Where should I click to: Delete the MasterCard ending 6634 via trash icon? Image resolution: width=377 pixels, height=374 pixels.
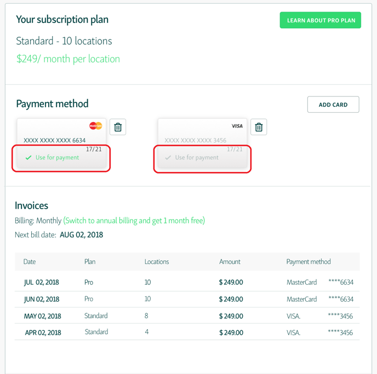tap(118, 127)
